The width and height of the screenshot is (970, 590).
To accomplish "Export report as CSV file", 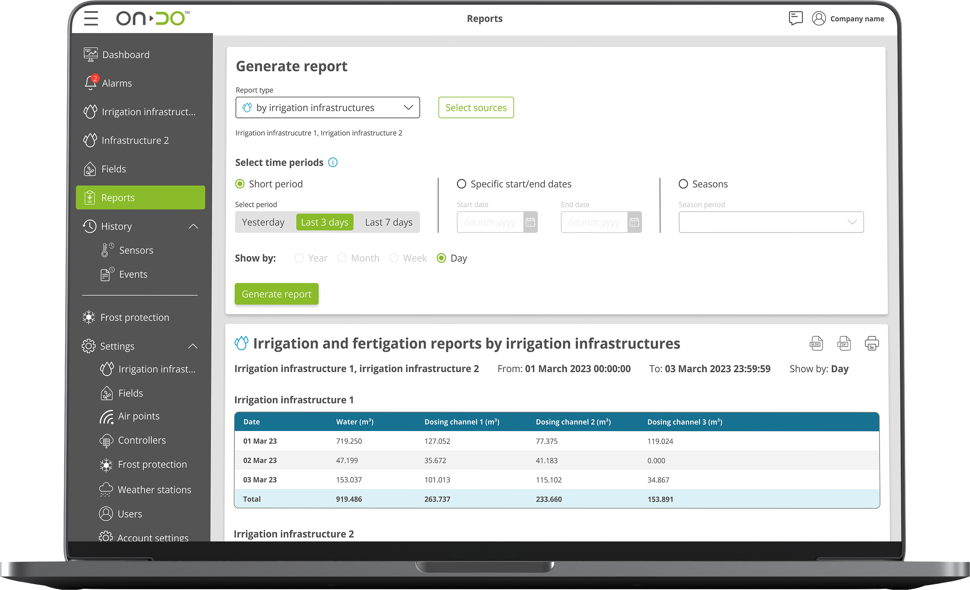I will point(844,344).
